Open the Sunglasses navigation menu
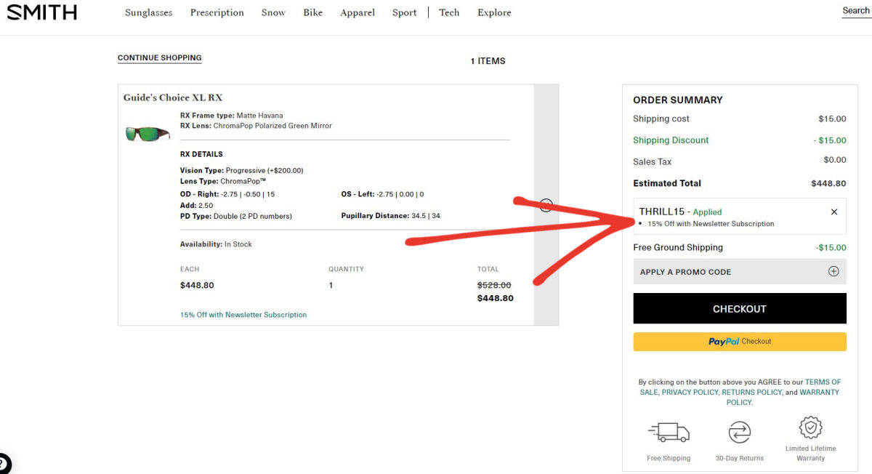872x474 pixels. coord(148,12)
